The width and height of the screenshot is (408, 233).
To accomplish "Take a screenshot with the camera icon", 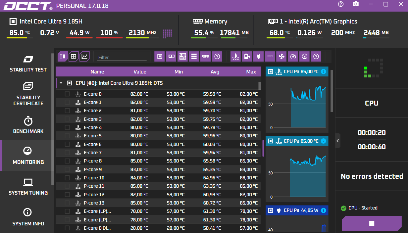I will coord(356,4).
